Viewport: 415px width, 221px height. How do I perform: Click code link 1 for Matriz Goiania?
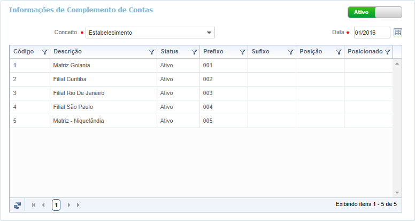[x=15, y=65]
